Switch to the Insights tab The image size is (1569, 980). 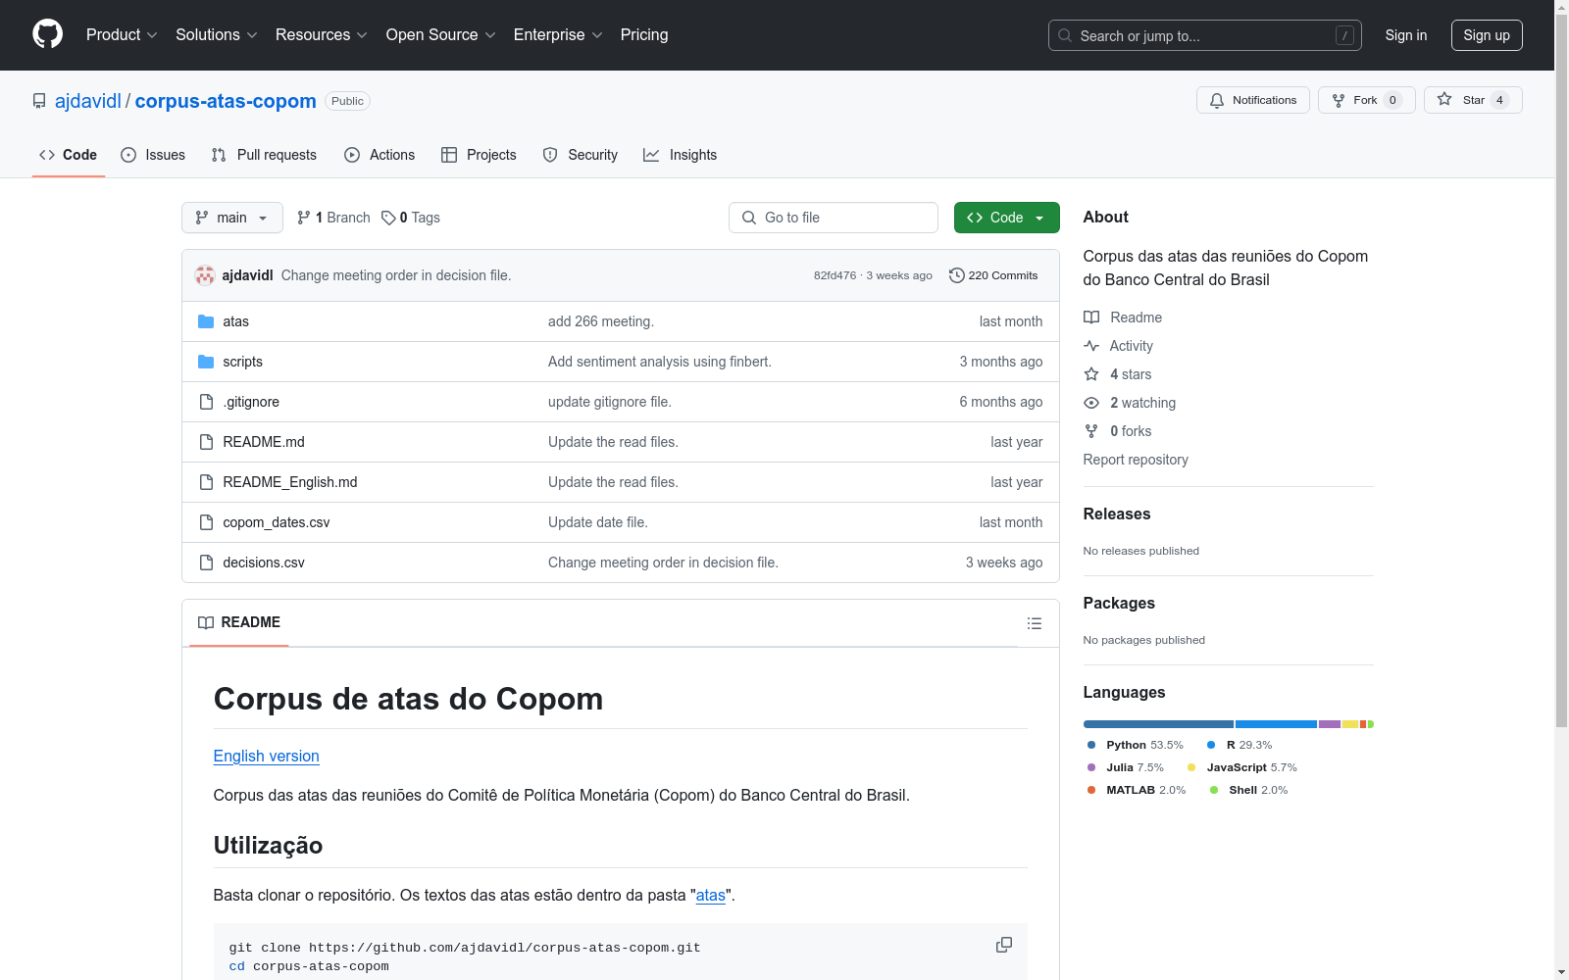coord(681,155)
